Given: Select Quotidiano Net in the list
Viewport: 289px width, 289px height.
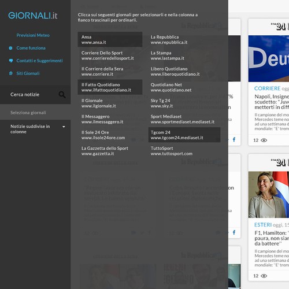Looking at the screenshot, I should coord(184,87).
